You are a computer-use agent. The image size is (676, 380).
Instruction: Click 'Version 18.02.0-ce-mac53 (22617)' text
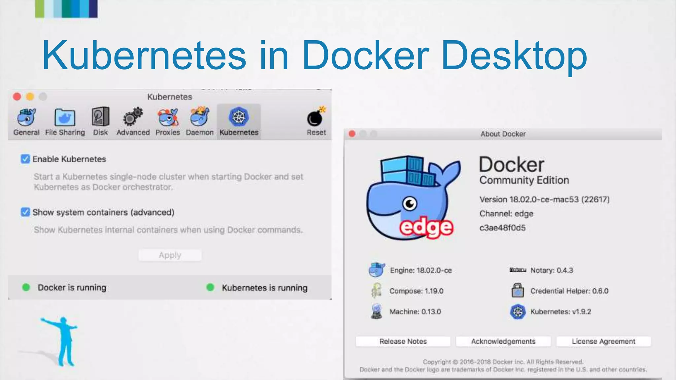[x=544, y=200]
